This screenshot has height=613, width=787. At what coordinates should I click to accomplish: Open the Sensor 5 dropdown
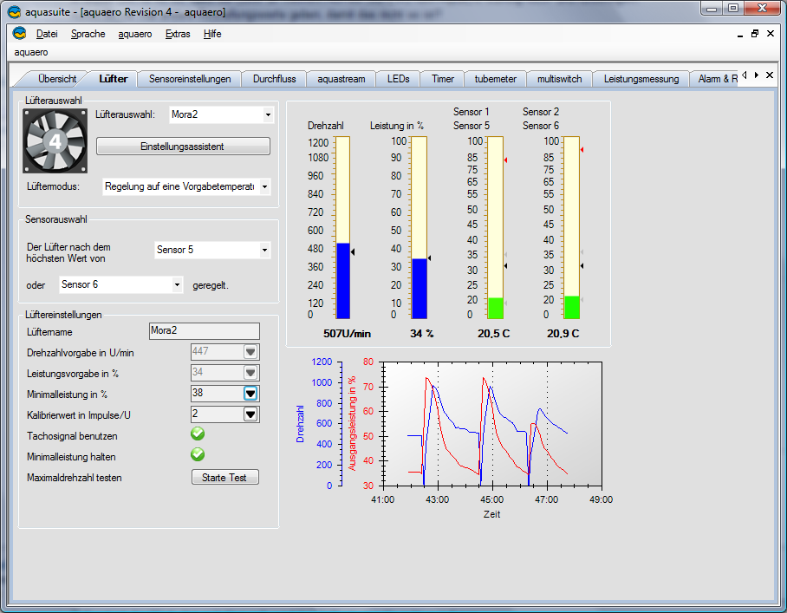264,250
